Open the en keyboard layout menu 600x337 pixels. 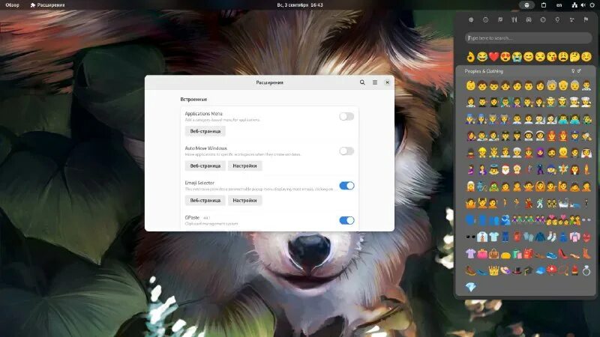point(559,5)
